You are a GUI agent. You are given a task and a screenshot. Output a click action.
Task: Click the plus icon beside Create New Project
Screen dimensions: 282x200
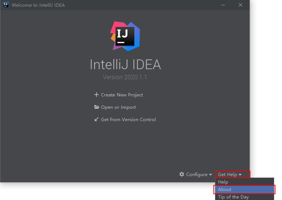pyautogui.click(x=96, y=95)
